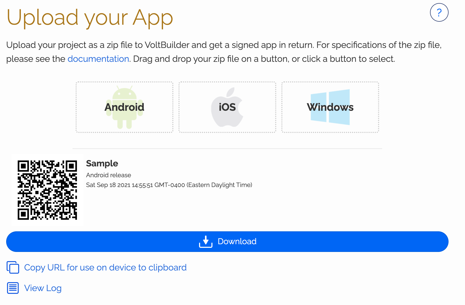Screen dimensions: 465x305
Task: Click the green Android robot head
Action: (x=124, y=93)
